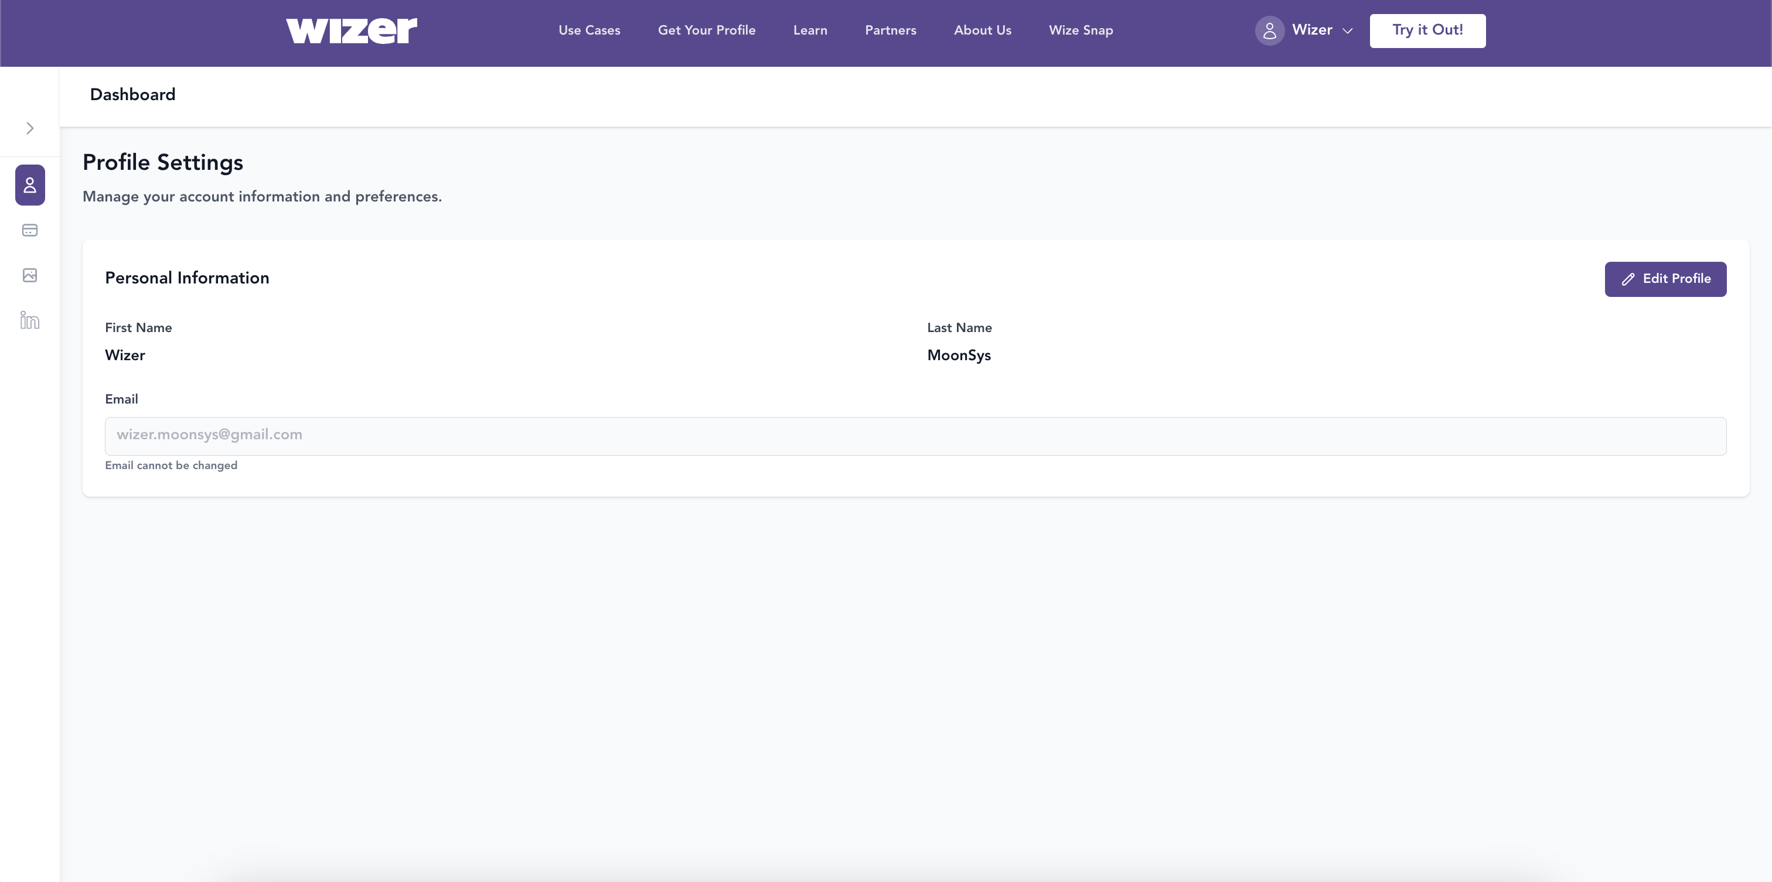Open the image gallery sidebar icon

tap(29, 275)
